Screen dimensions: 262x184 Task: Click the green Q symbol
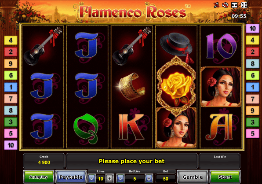pyautogui.click(x=86, y=128)
